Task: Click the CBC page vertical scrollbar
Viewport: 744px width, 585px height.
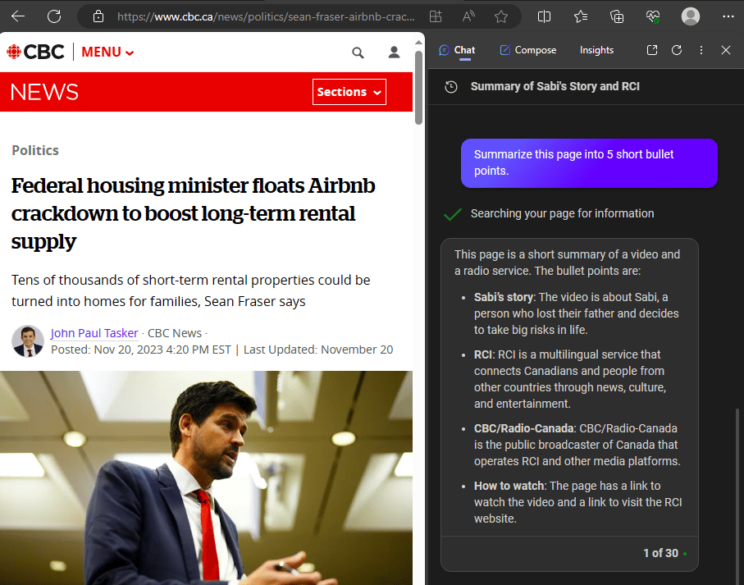Action: (418, 88)
